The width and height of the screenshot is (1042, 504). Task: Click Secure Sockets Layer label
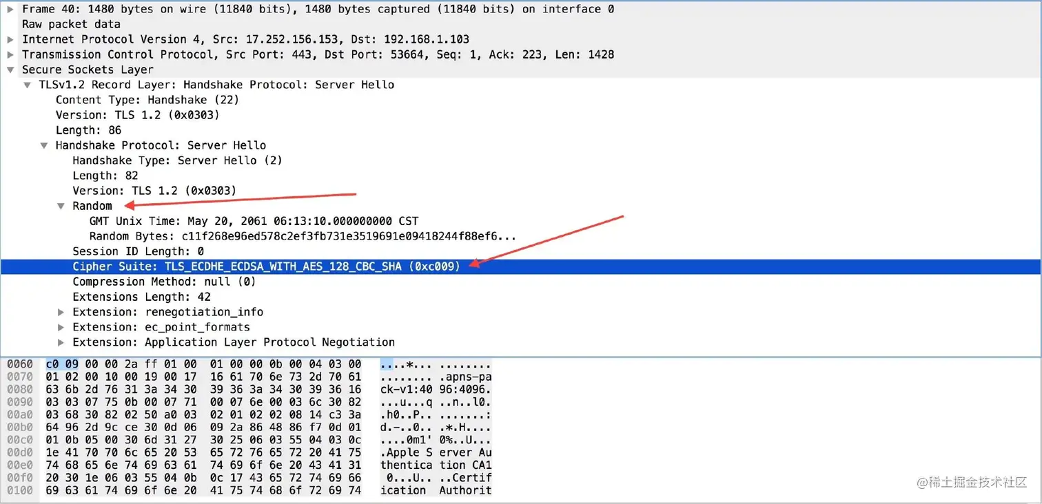pyautogui.click(x=88, y=70)
